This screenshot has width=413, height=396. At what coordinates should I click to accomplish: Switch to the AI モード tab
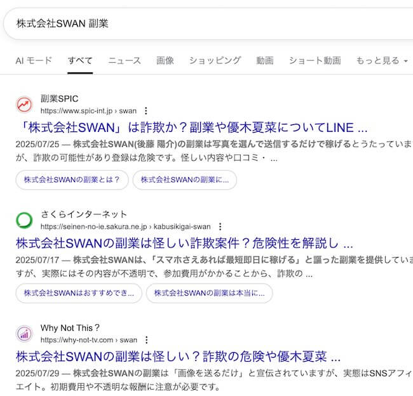click(34, 61)
